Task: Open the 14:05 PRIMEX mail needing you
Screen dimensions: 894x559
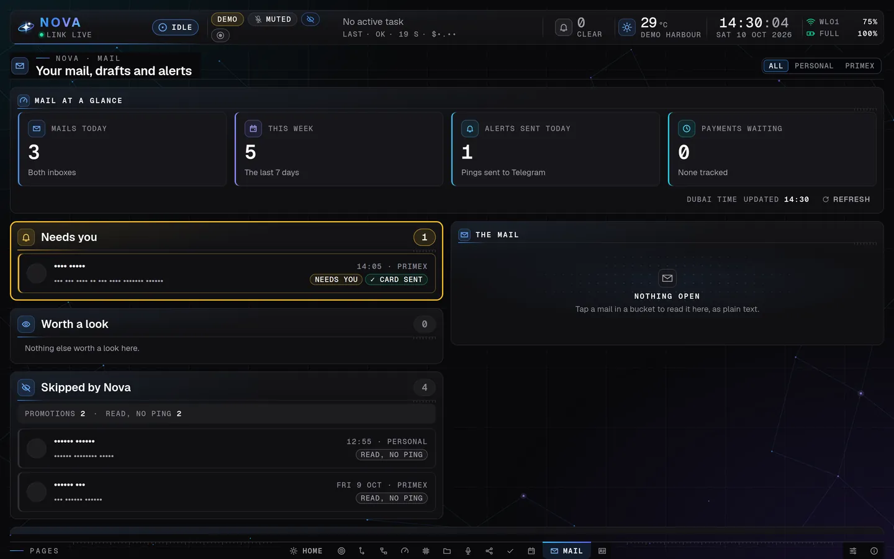Action: (227, 273)
